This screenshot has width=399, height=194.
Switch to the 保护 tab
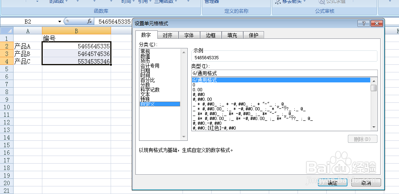click(254, 36)
